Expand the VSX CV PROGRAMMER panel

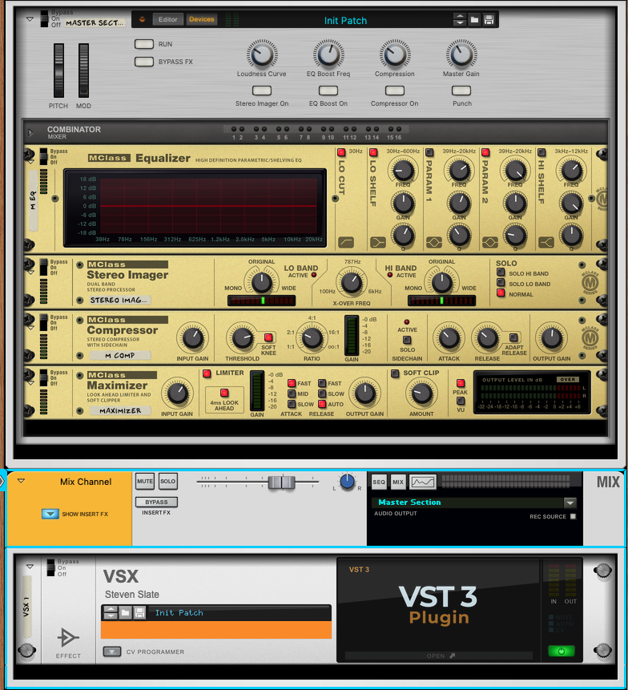point(111,652)
